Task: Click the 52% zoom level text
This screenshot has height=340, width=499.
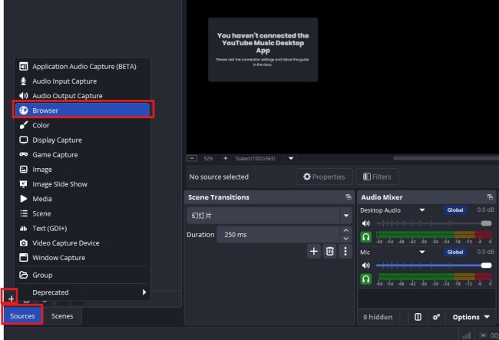Action: click(x=209, y=158)
